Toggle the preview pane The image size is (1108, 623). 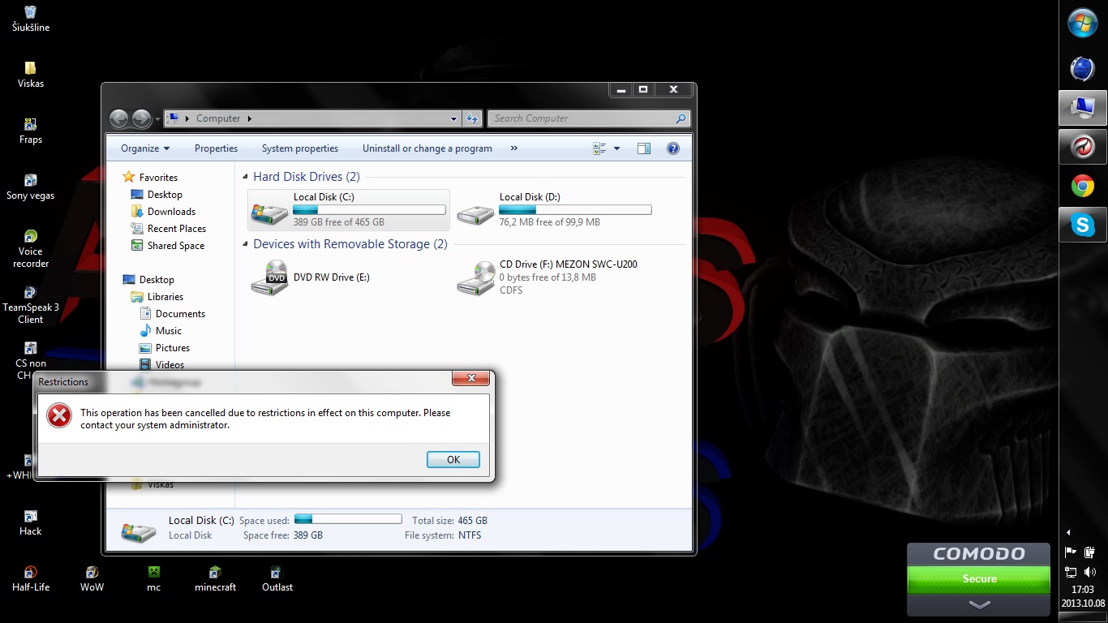pos(644,148)
